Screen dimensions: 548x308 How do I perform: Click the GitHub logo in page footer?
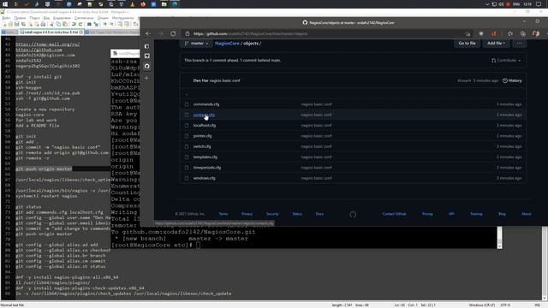(x=353, y=215)
